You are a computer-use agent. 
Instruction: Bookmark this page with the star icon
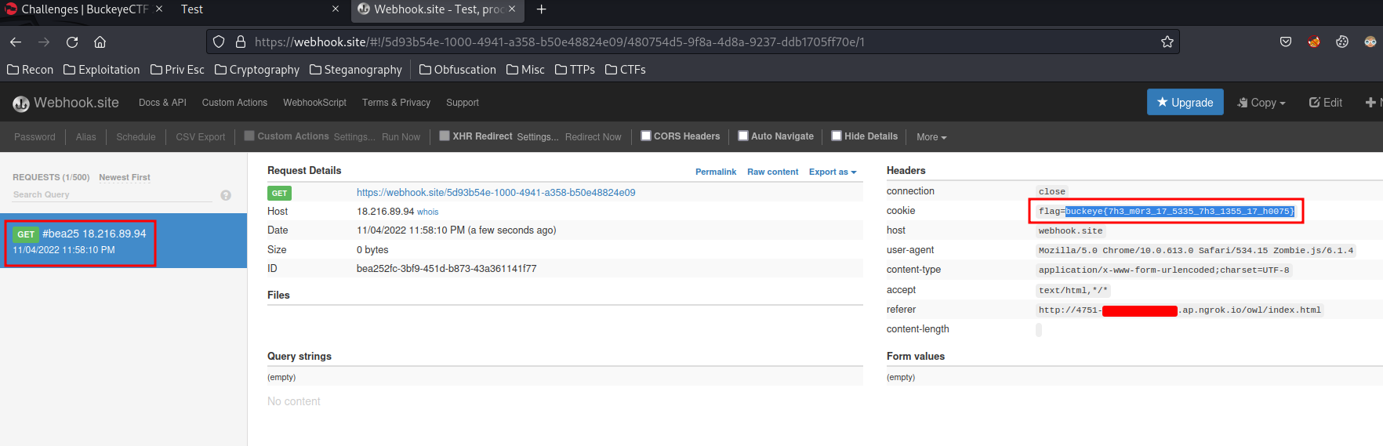click(1167, 42)
